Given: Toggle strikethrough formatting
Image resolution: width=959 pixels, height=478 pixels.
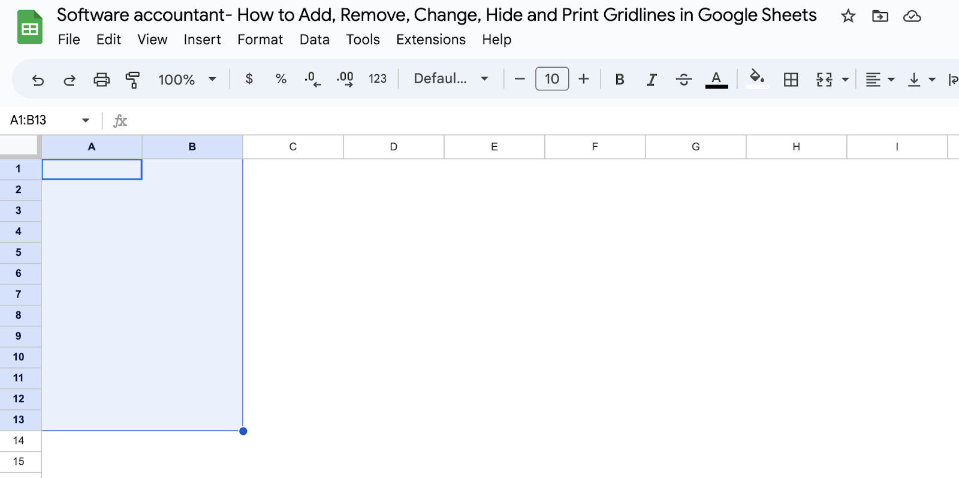Looking at the screenshot, I should coord(683,79).
